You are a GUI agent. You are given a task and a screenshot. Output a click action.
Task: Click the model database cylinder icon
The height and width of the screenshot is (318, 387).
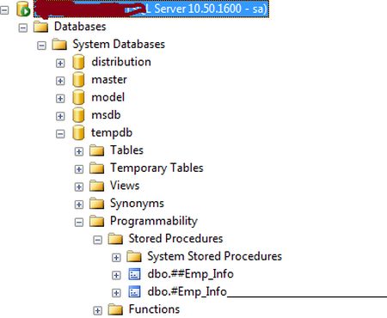click(x=78, y=98)
